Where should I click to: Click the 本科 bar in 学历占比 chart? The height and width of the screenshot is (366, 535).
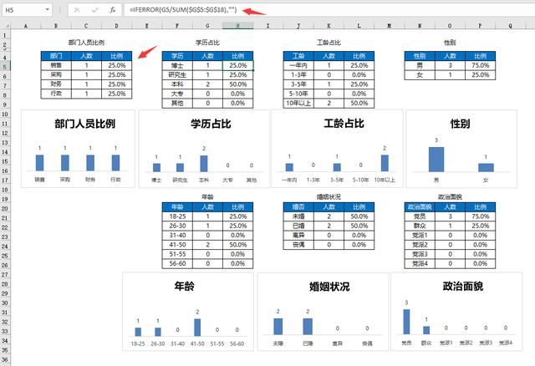[204, 164]
